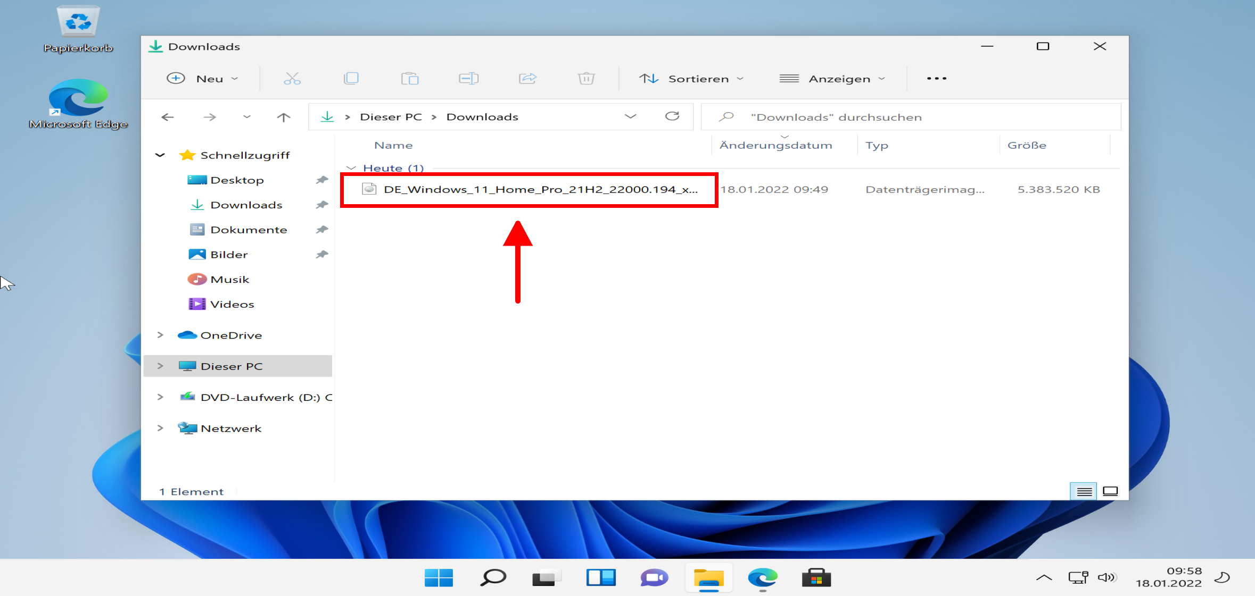Click Dieser PC in the breadcrumb path
Image resolution: width=1255 pixels, height=596 pixels.
391,117
